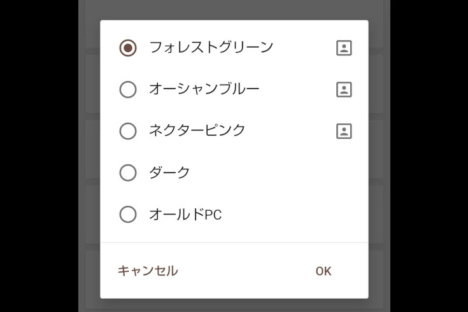Select the オーシャンブルー radio button
Viewport: 468px width, 312px height.
click(128, 89)
